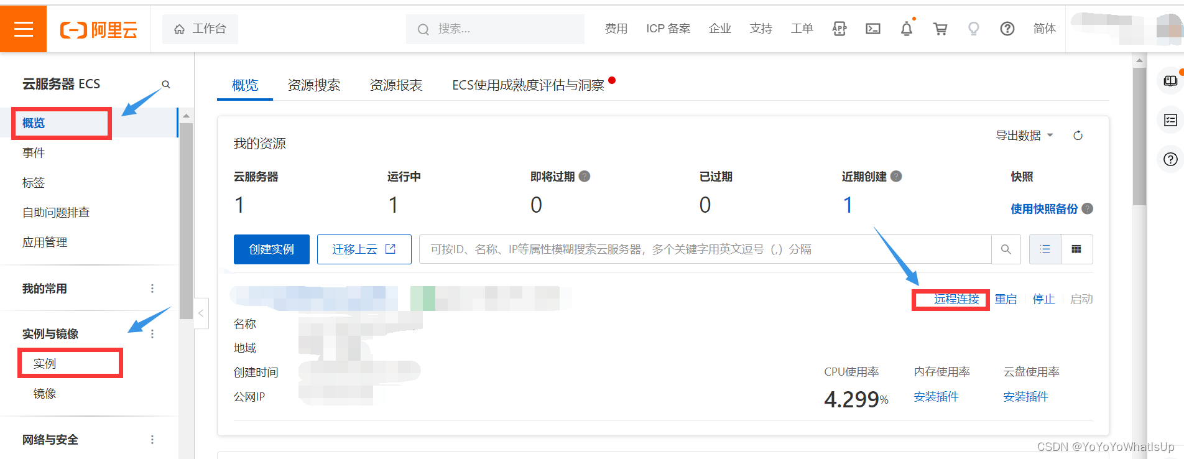Click 停止 for the instance

[x=1043, y=299]
